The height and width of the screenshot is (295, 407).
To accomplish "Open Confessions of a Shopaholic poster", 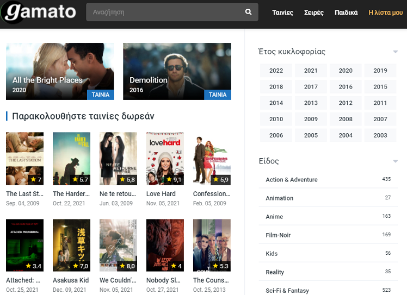I will coord(212,159).
